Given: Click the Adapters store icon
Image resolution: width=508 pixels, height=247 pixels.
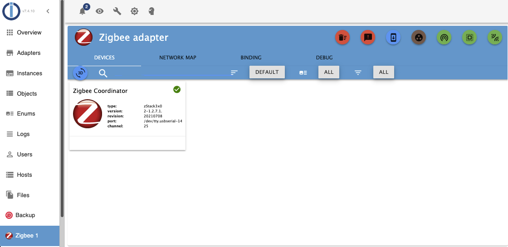Looking at the screenshot, I should (x=10, y=53).
